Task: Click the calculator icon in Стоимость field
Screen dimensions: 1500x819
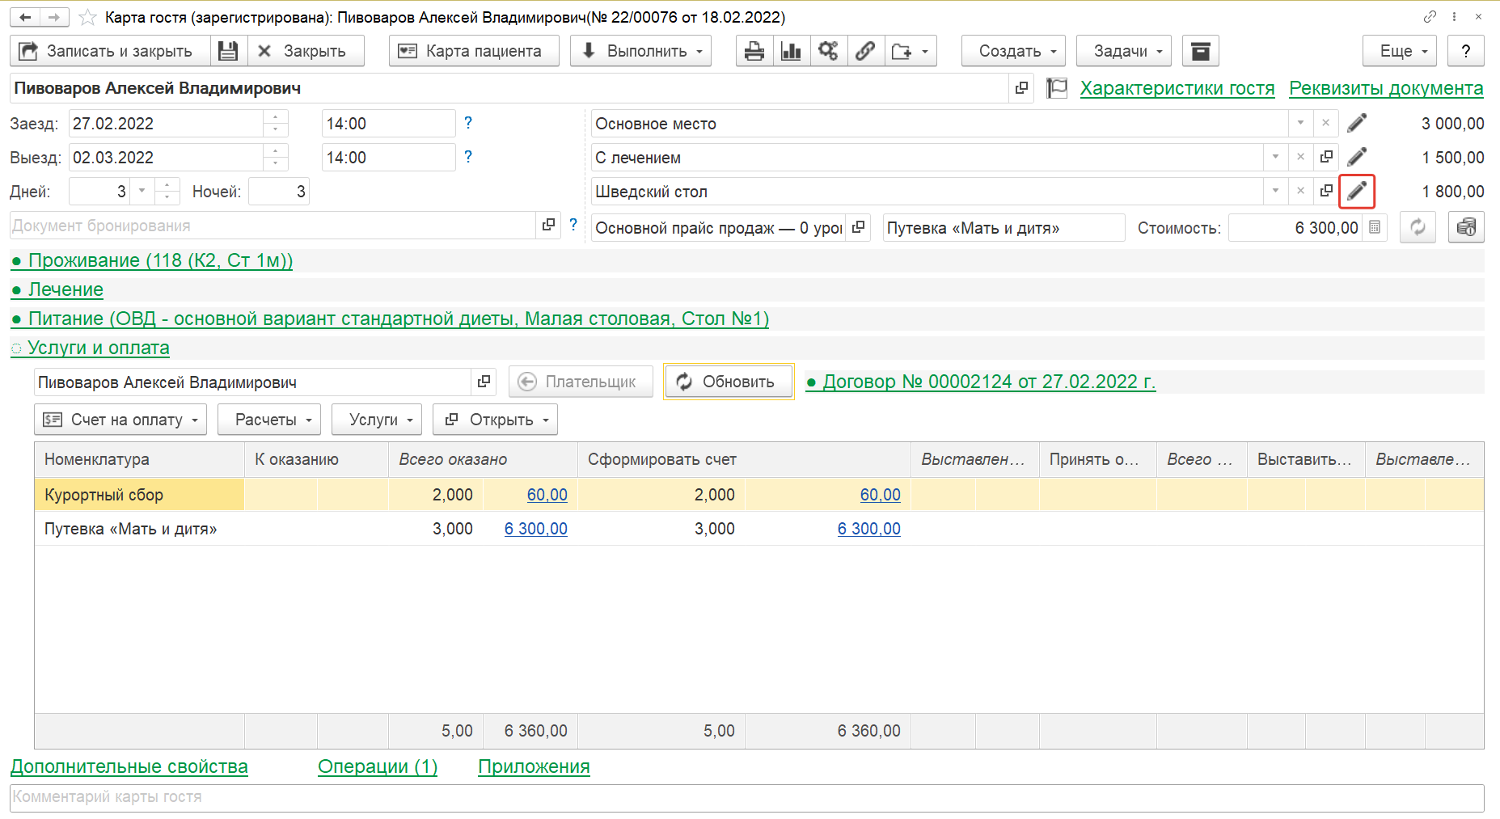Action: pos(1375,228)
